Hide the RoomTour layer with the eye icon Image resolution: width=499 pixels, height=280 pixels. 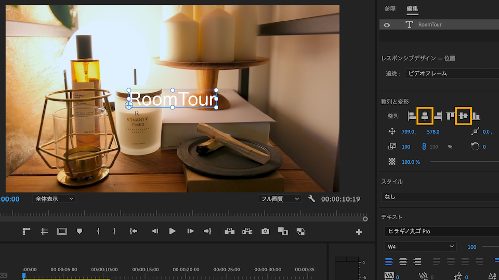click(x=387, y=24)
